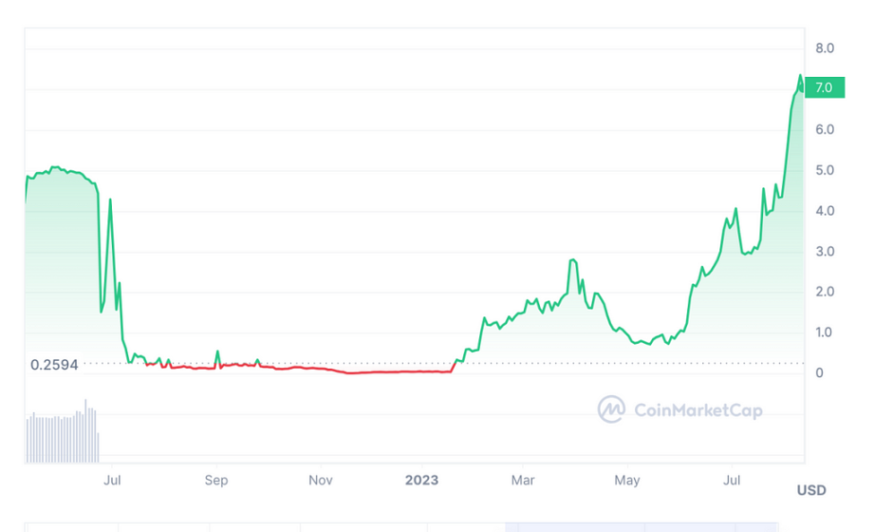The width and height of the screenshot is (875, 532).
Task: Click the 3.0 price axis label
Action: (824, 252)
